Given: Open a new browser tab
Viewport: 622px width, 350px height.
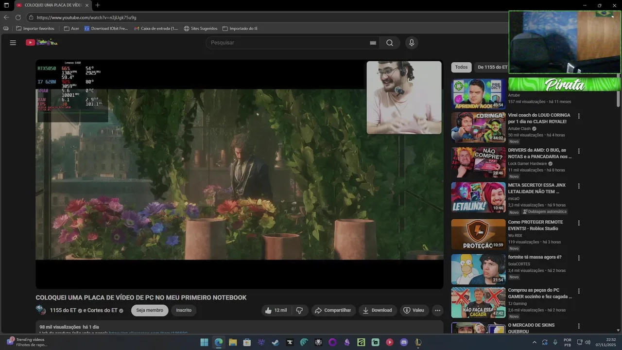Looking at the screenshot, I should click(x=98, y=5).
